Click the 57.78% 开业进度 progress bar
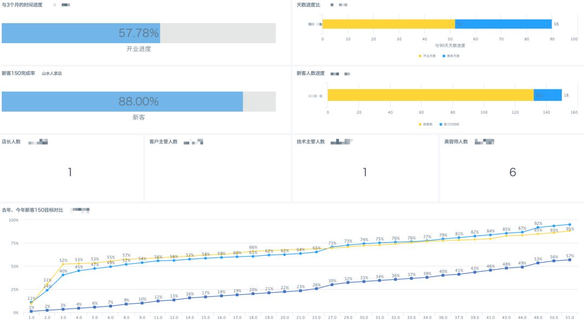This screenshot has height=322, width=584. (x=81, y=33)
